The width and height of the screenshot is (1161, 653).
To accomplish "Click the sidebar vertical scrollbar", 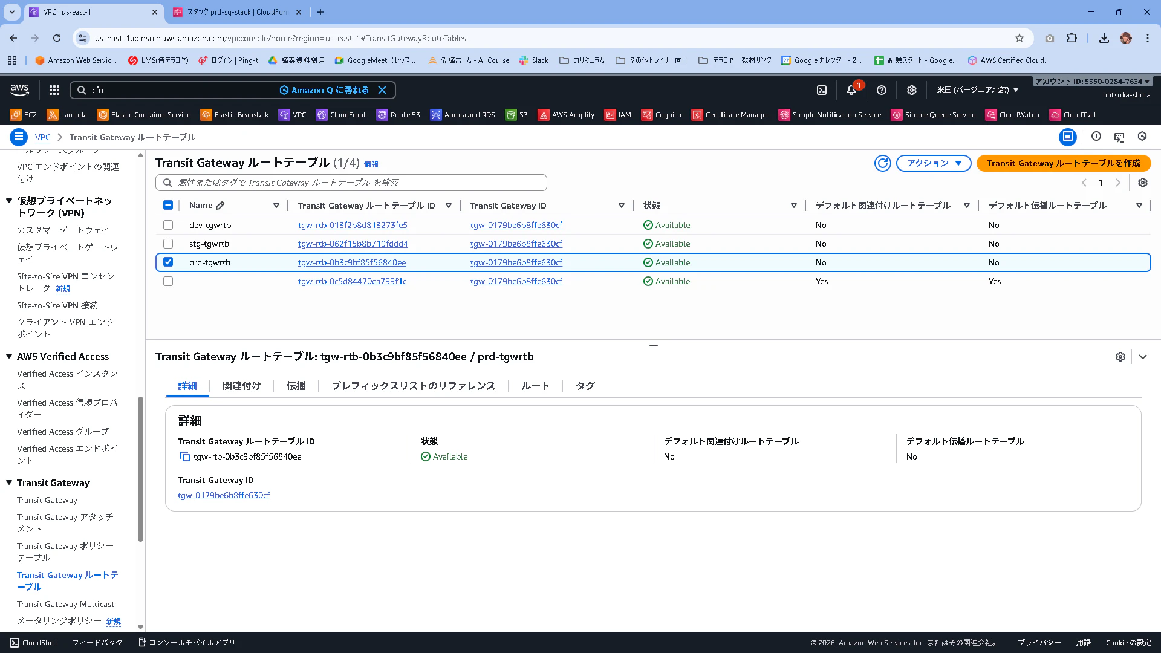I will click(x=140, y=469).
